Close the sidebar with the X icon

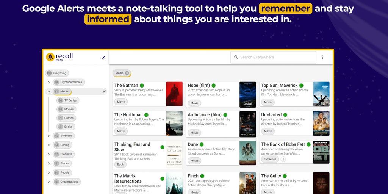coord(104,57)
